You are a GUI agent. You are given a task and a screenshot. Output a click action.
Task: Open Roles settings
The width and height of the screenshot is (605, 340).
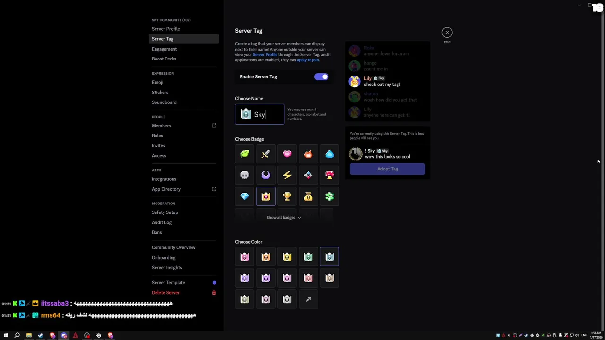click(184, 136)
